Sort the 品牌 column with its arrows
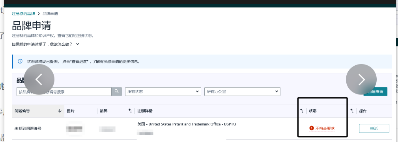 click(x=130, y=111)
